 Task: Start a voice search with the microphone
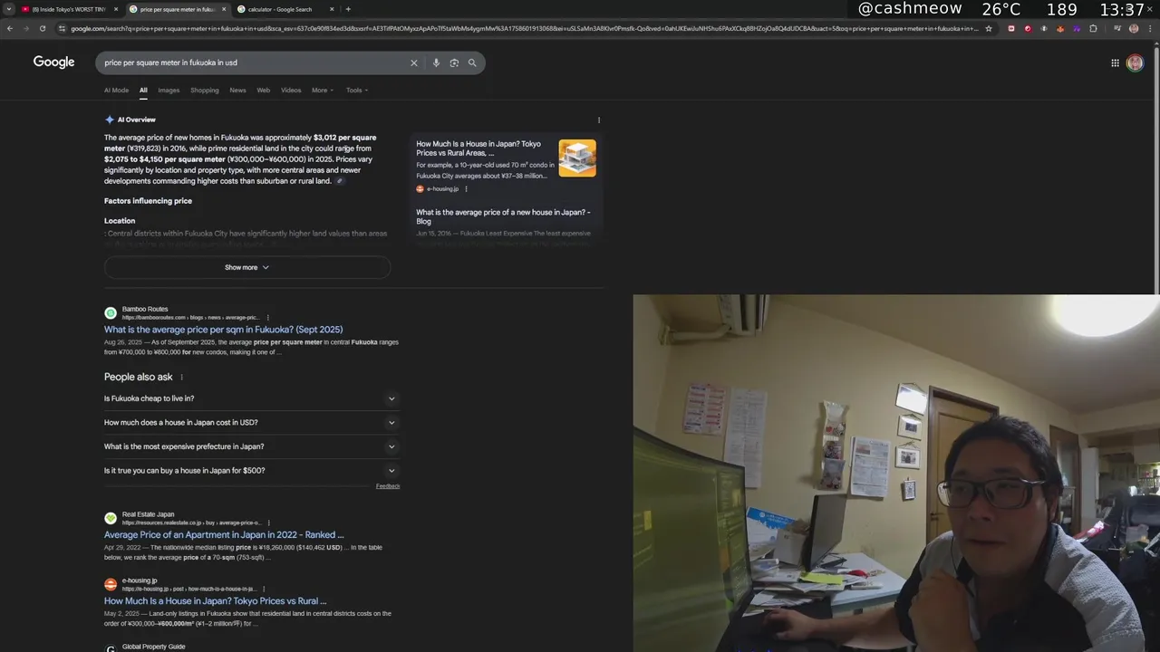click(x=436, y=62)
